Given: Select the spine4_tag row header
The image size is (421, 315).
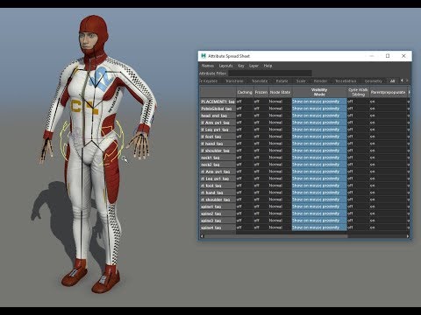Looking at the screenshot, I should [x=218, y=227].
